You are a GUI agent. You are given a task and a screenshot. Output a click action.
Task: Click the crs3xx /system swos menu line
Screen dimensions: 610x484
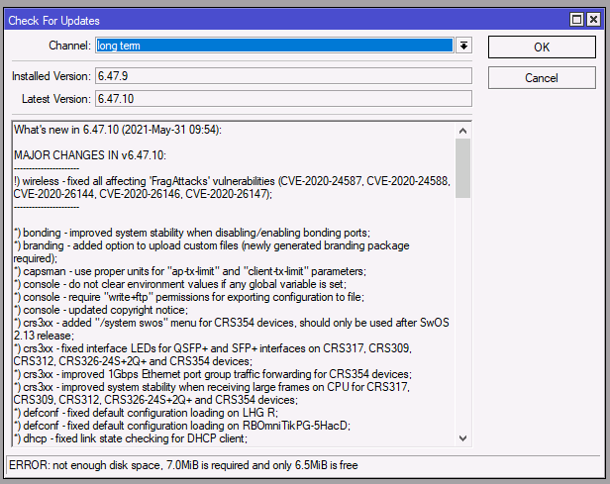pyautogui.click(x=232, y=329)
